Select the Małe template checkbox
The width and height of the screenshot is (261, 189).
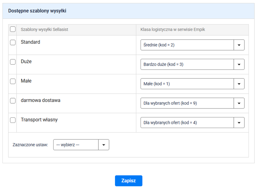(13, 81)
